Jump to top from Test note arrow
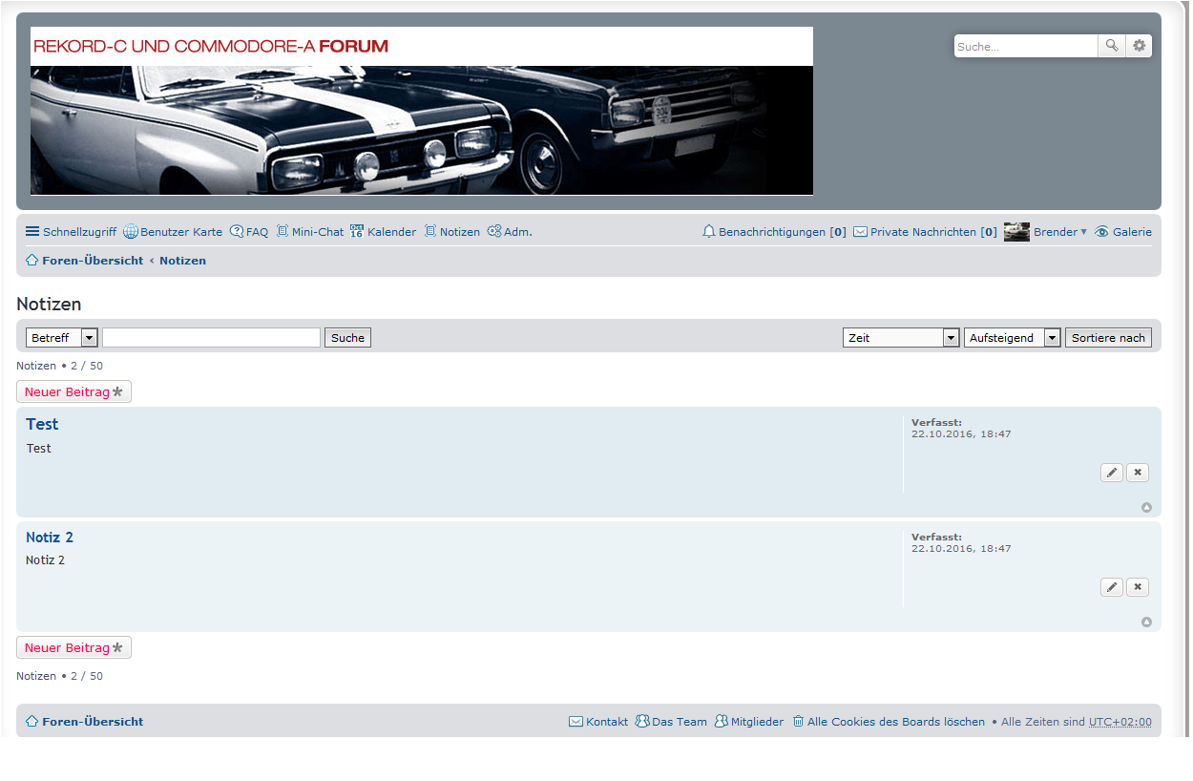 (x=1146, y=508)
